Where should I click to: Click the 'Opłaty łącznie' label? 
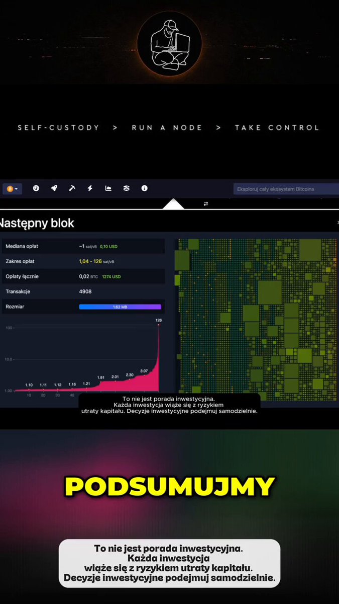(x=22, y=276)
